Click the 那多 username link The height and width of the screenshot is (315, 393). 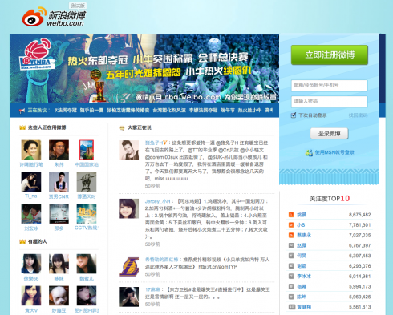click(x=59, y=228)
